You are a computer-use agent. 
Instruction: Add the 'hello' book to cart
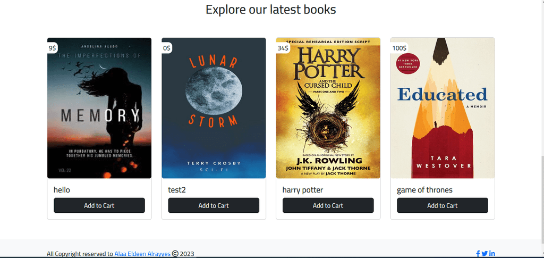(99, 205)
